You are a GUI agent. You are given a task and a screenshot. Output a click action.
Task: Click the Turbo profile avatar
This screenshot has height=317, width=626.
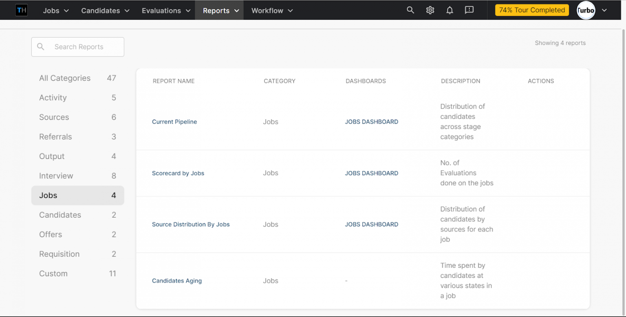point(586,10)
